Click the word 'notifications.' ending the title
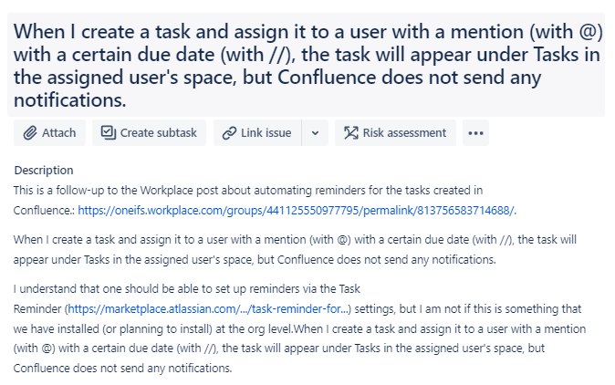The width and height of the screenshot is (615, 385). coord(70,100)
